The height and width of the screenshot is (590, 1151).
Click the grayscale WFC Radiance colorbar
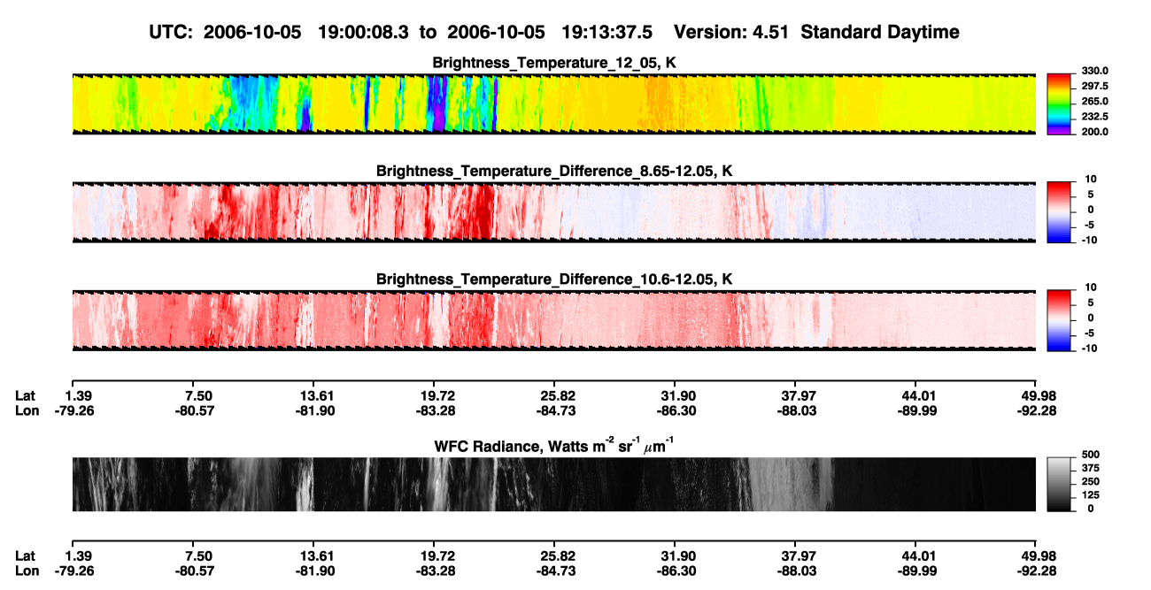click(1060, 484)
